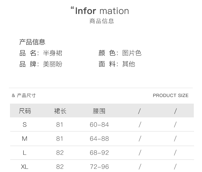Click the waist value 60-84
The height and width of the screenshot is (172, 202).
(x=99, y=125)
